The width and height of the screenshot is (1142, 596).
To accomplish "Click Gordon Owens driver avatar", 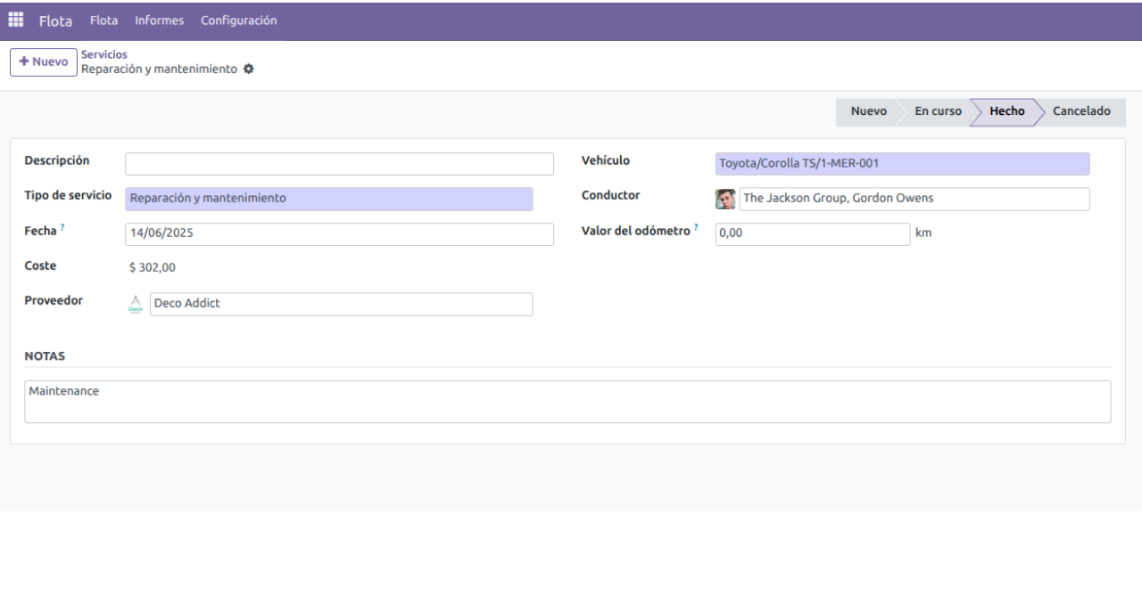I will click(x=725, y=199).
